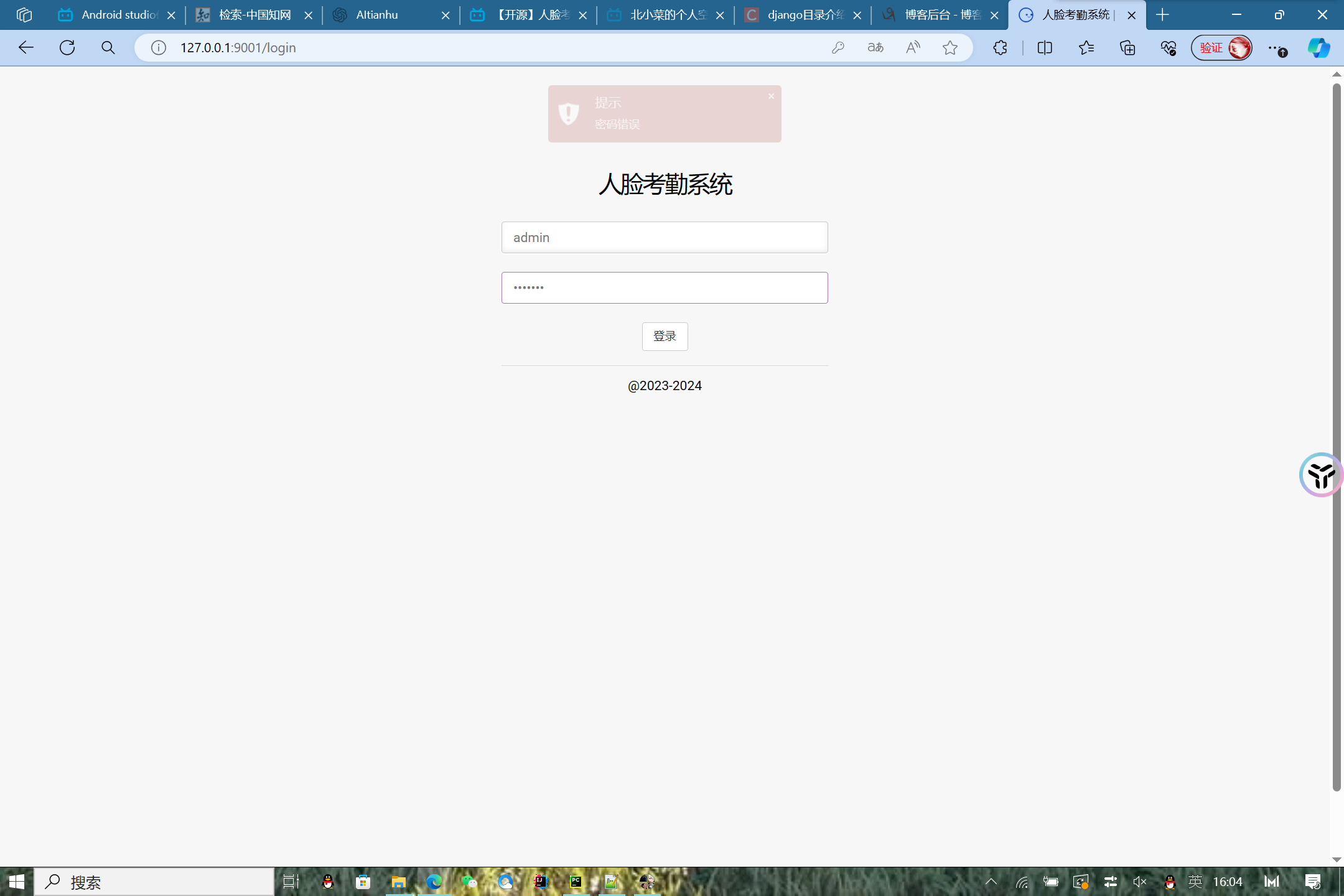
Task: Open a new browser tab
Action: pos(1162,15)
